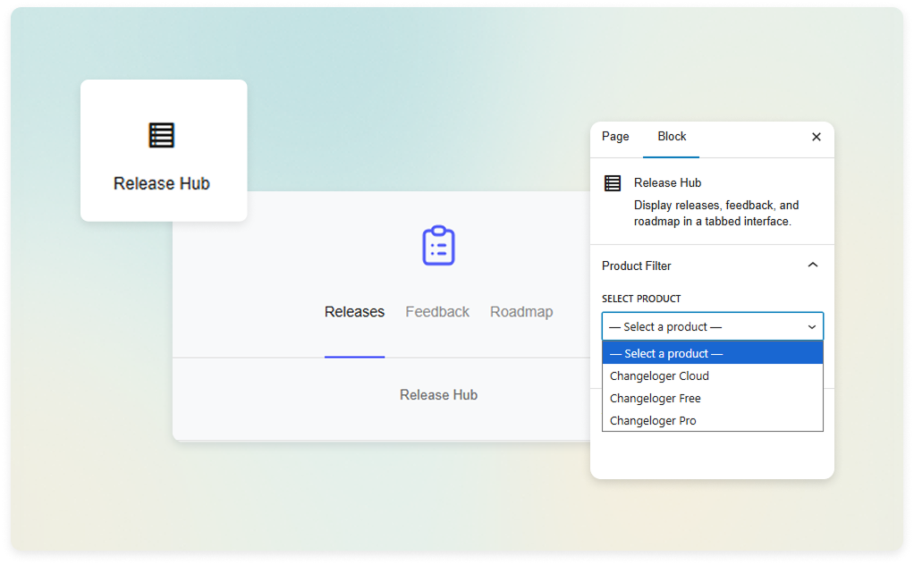Open the Select Product dropdown
This screenshot has width=914, height=565.
pyautogui.click(x=711, y=325)
